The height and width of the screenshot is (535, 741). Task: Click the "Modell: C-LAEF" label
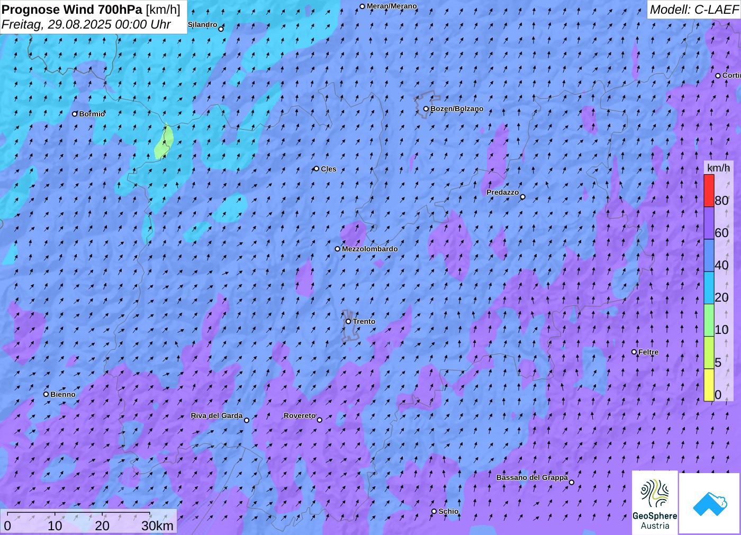pos(694,10)
